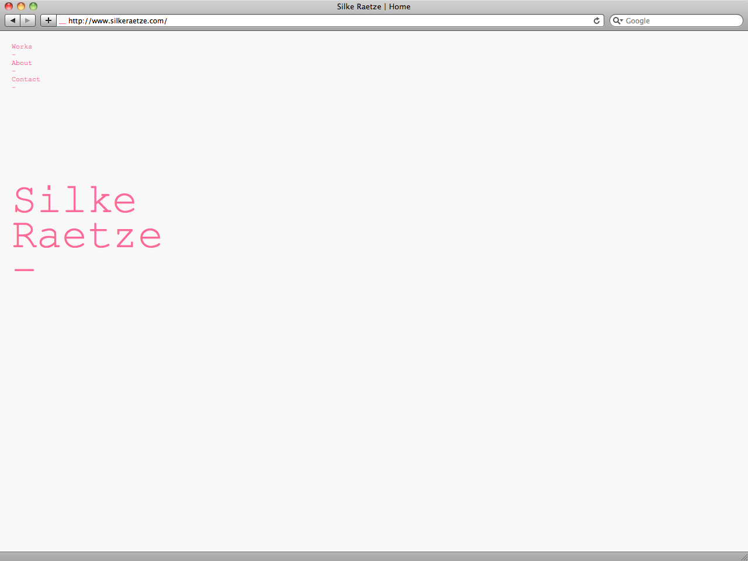Go back with the browser back arrow

(x=13, y=20)
